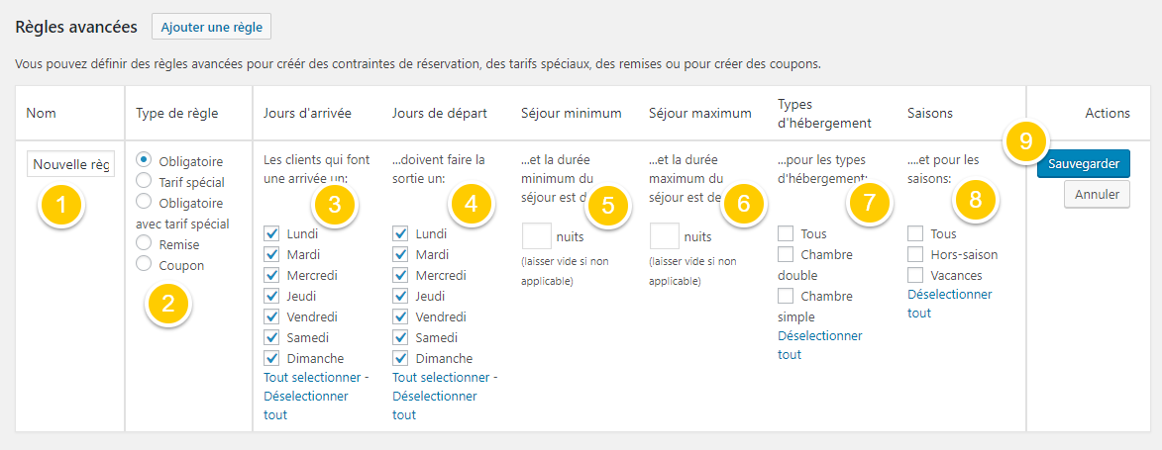Toggle Mardi in departure days column
This screenshot has height=450, width=1162.
(400, 255)
